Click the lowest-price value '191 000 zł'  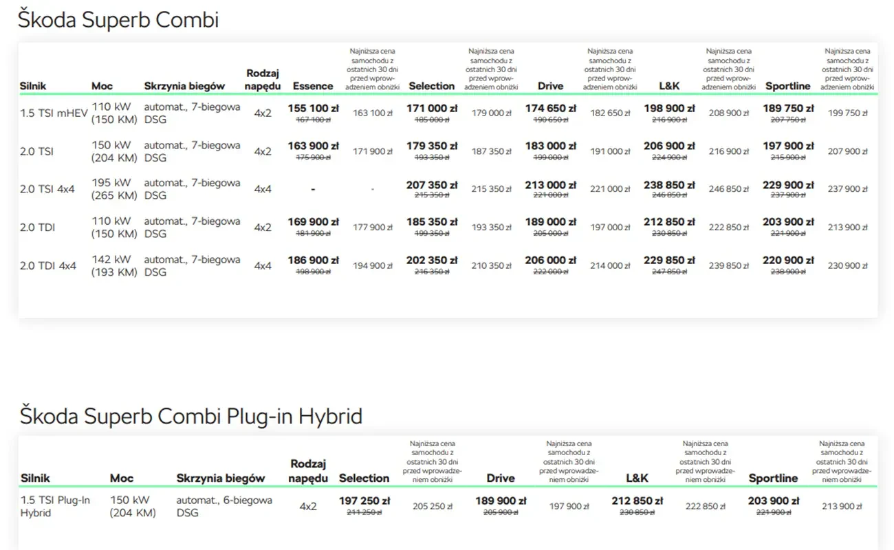tap(611, 151)
